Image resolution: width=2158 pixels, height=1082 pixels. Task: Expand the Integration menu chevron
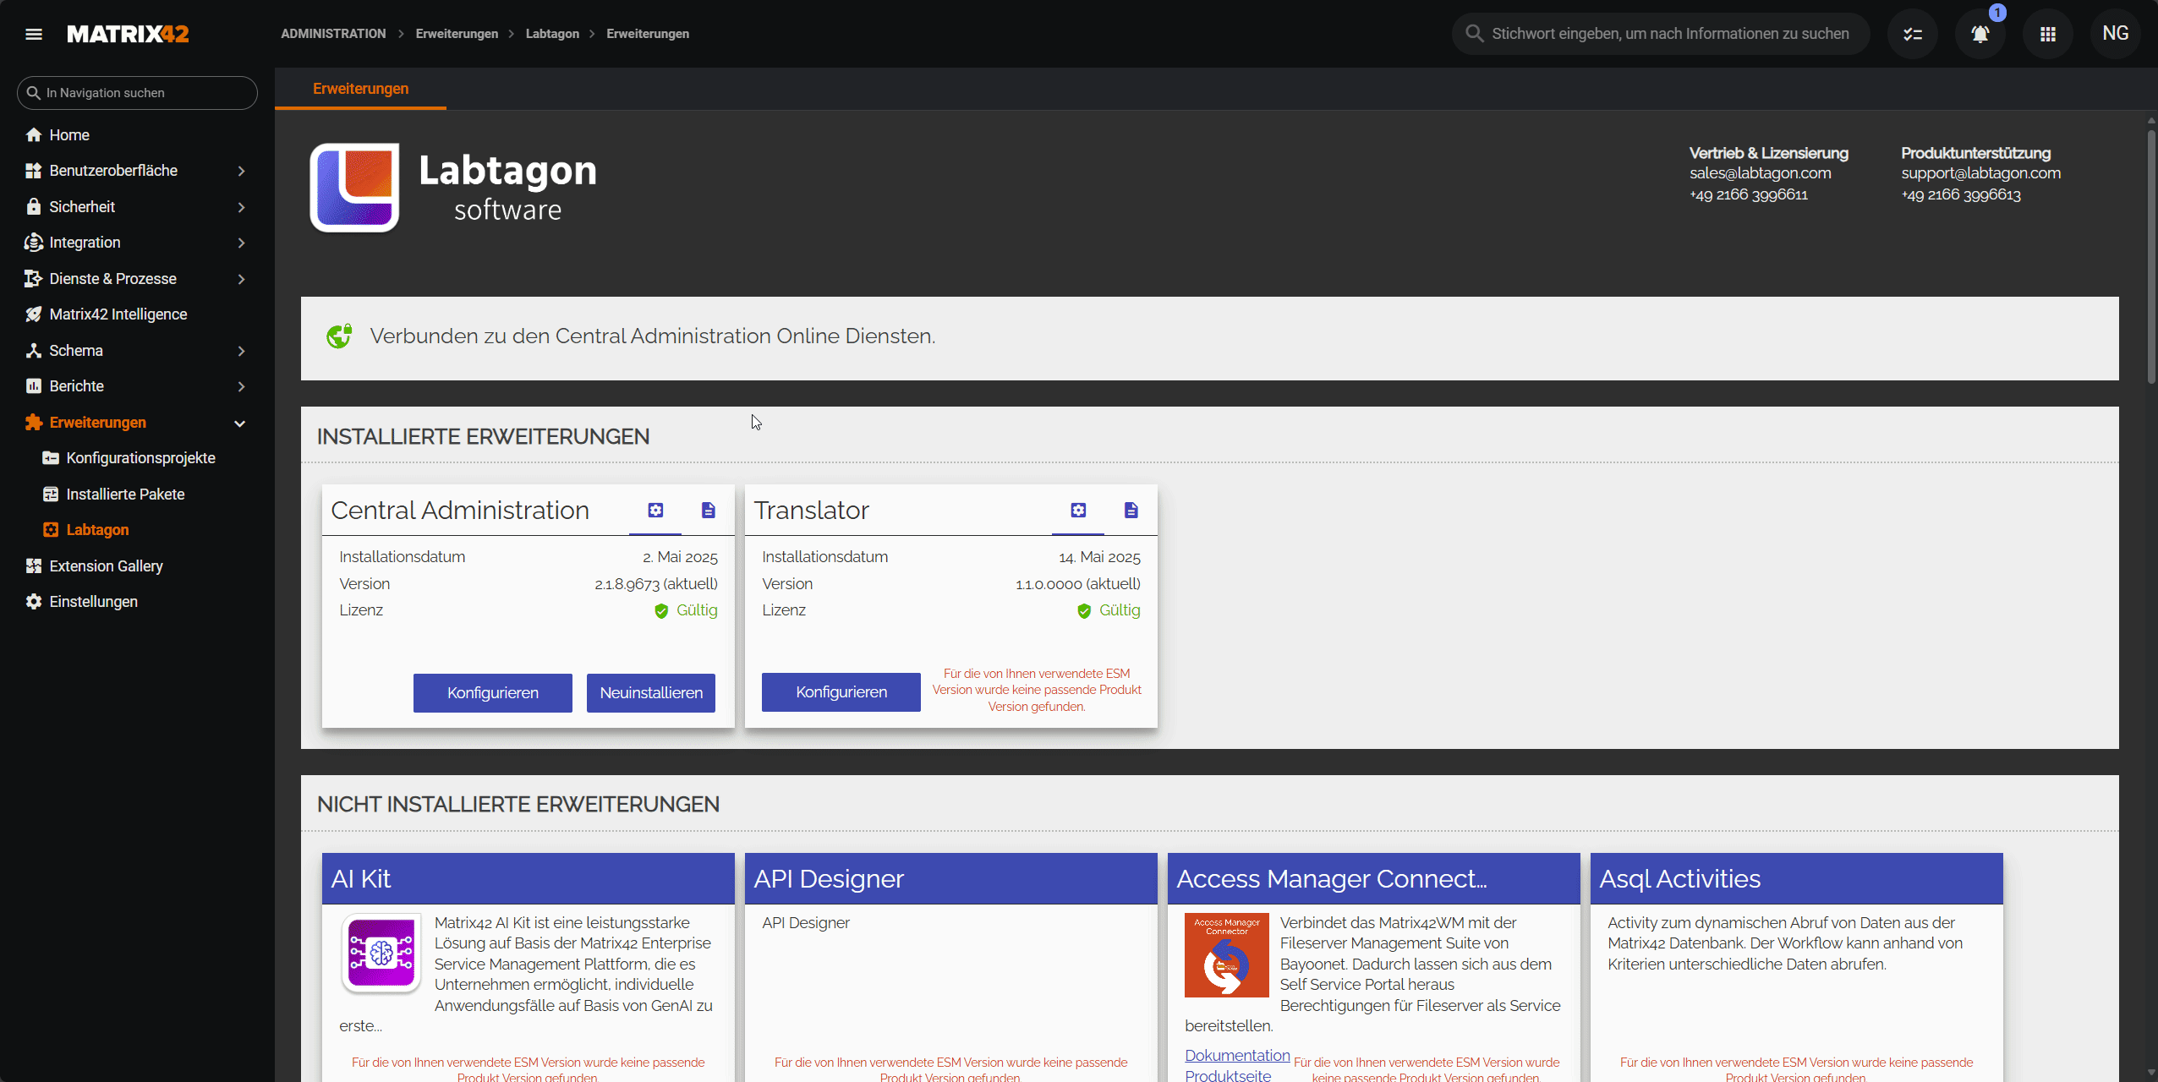[x=241, y=243]
